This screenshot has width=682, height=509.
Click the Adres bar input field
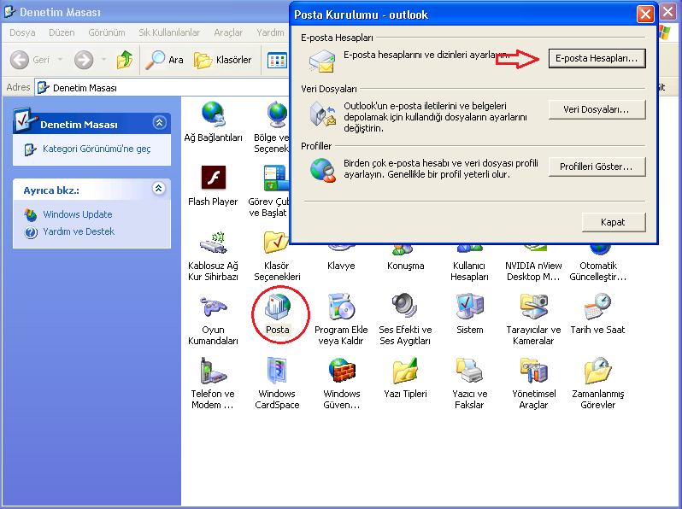(x=163, y=88)
